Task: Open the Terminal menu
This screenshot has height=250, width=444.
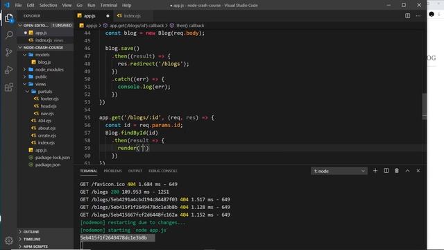Action: click(108, 5)
